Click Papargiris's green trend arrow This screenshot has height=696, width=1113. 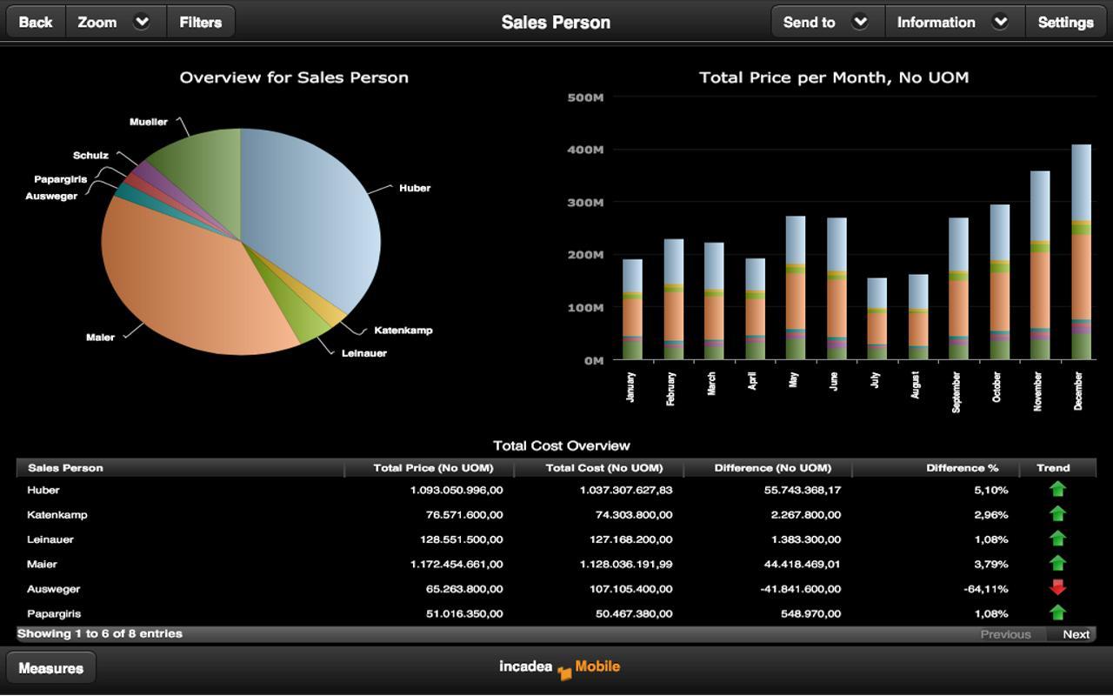[x=1057, y=612]
